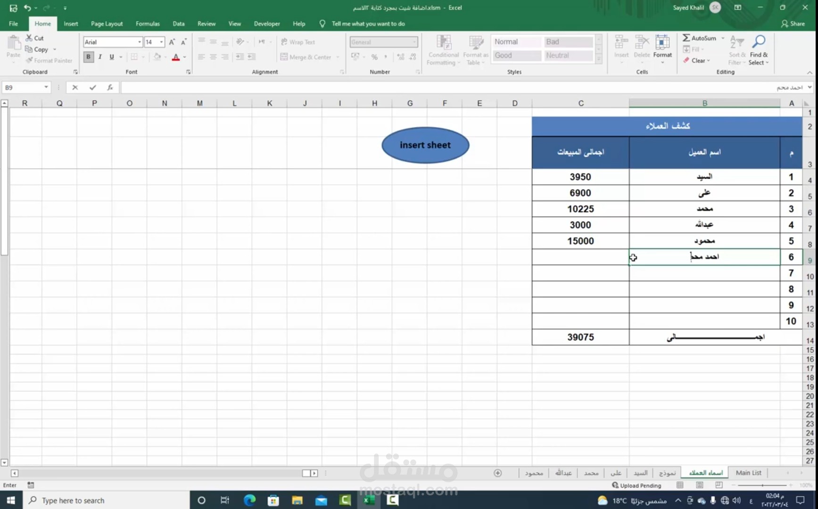Screen dimensions: 818x509
Task: Click the Percent Style icon
Action: [x=374, y=57]
